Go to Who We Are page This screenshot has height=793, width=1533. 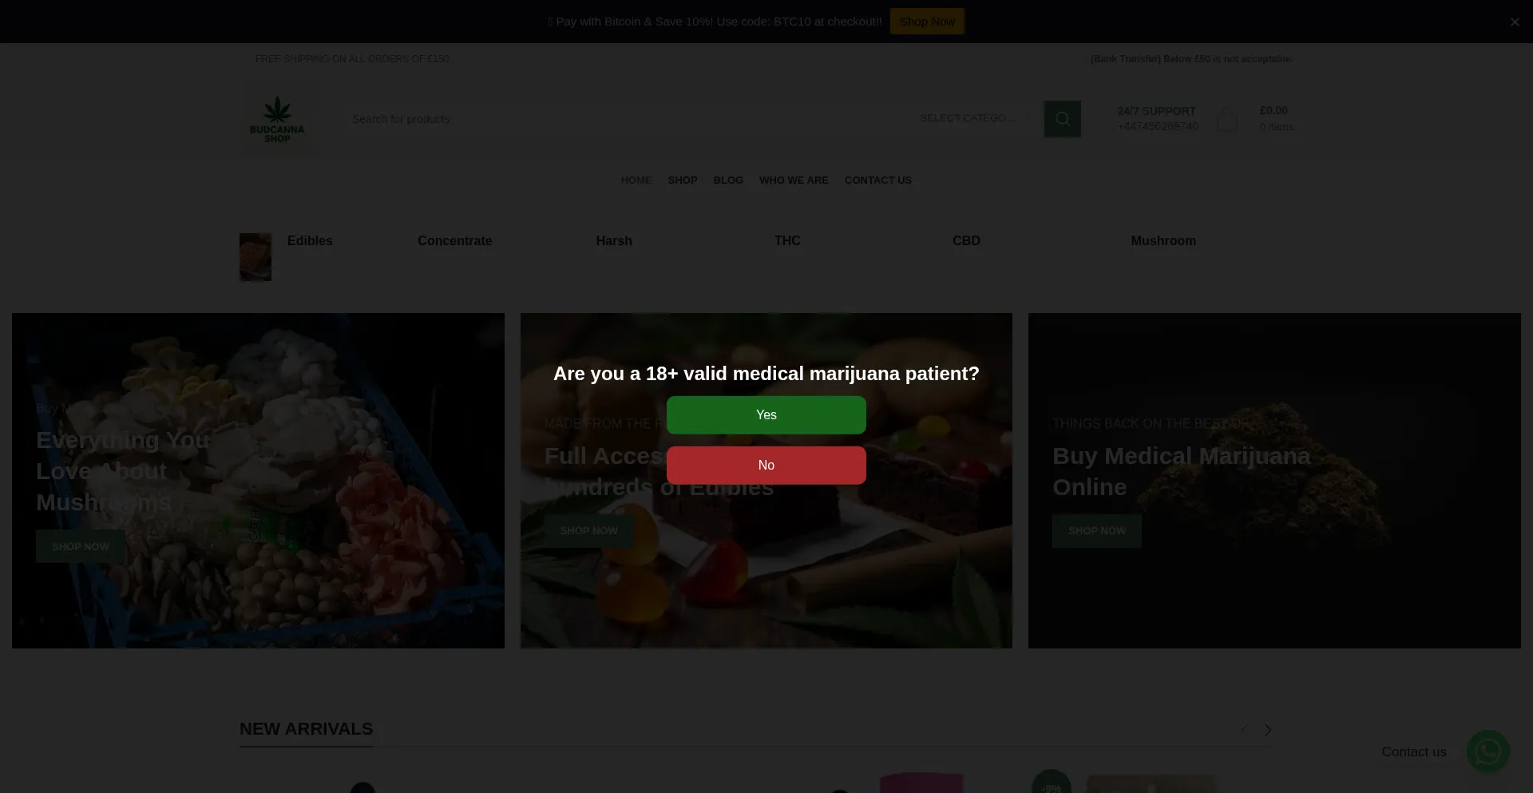coord(793,180)
